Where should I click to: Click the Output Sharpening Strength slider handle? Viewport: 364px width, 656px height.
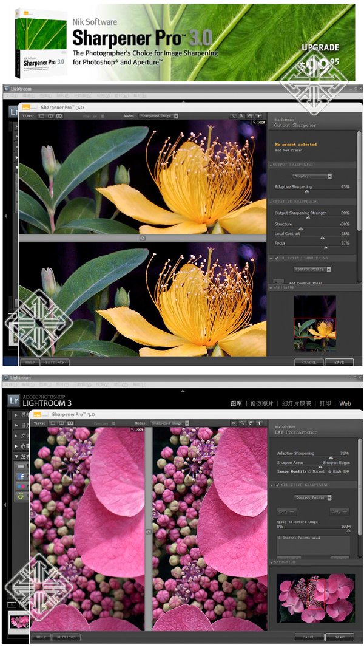pos(308,217)
